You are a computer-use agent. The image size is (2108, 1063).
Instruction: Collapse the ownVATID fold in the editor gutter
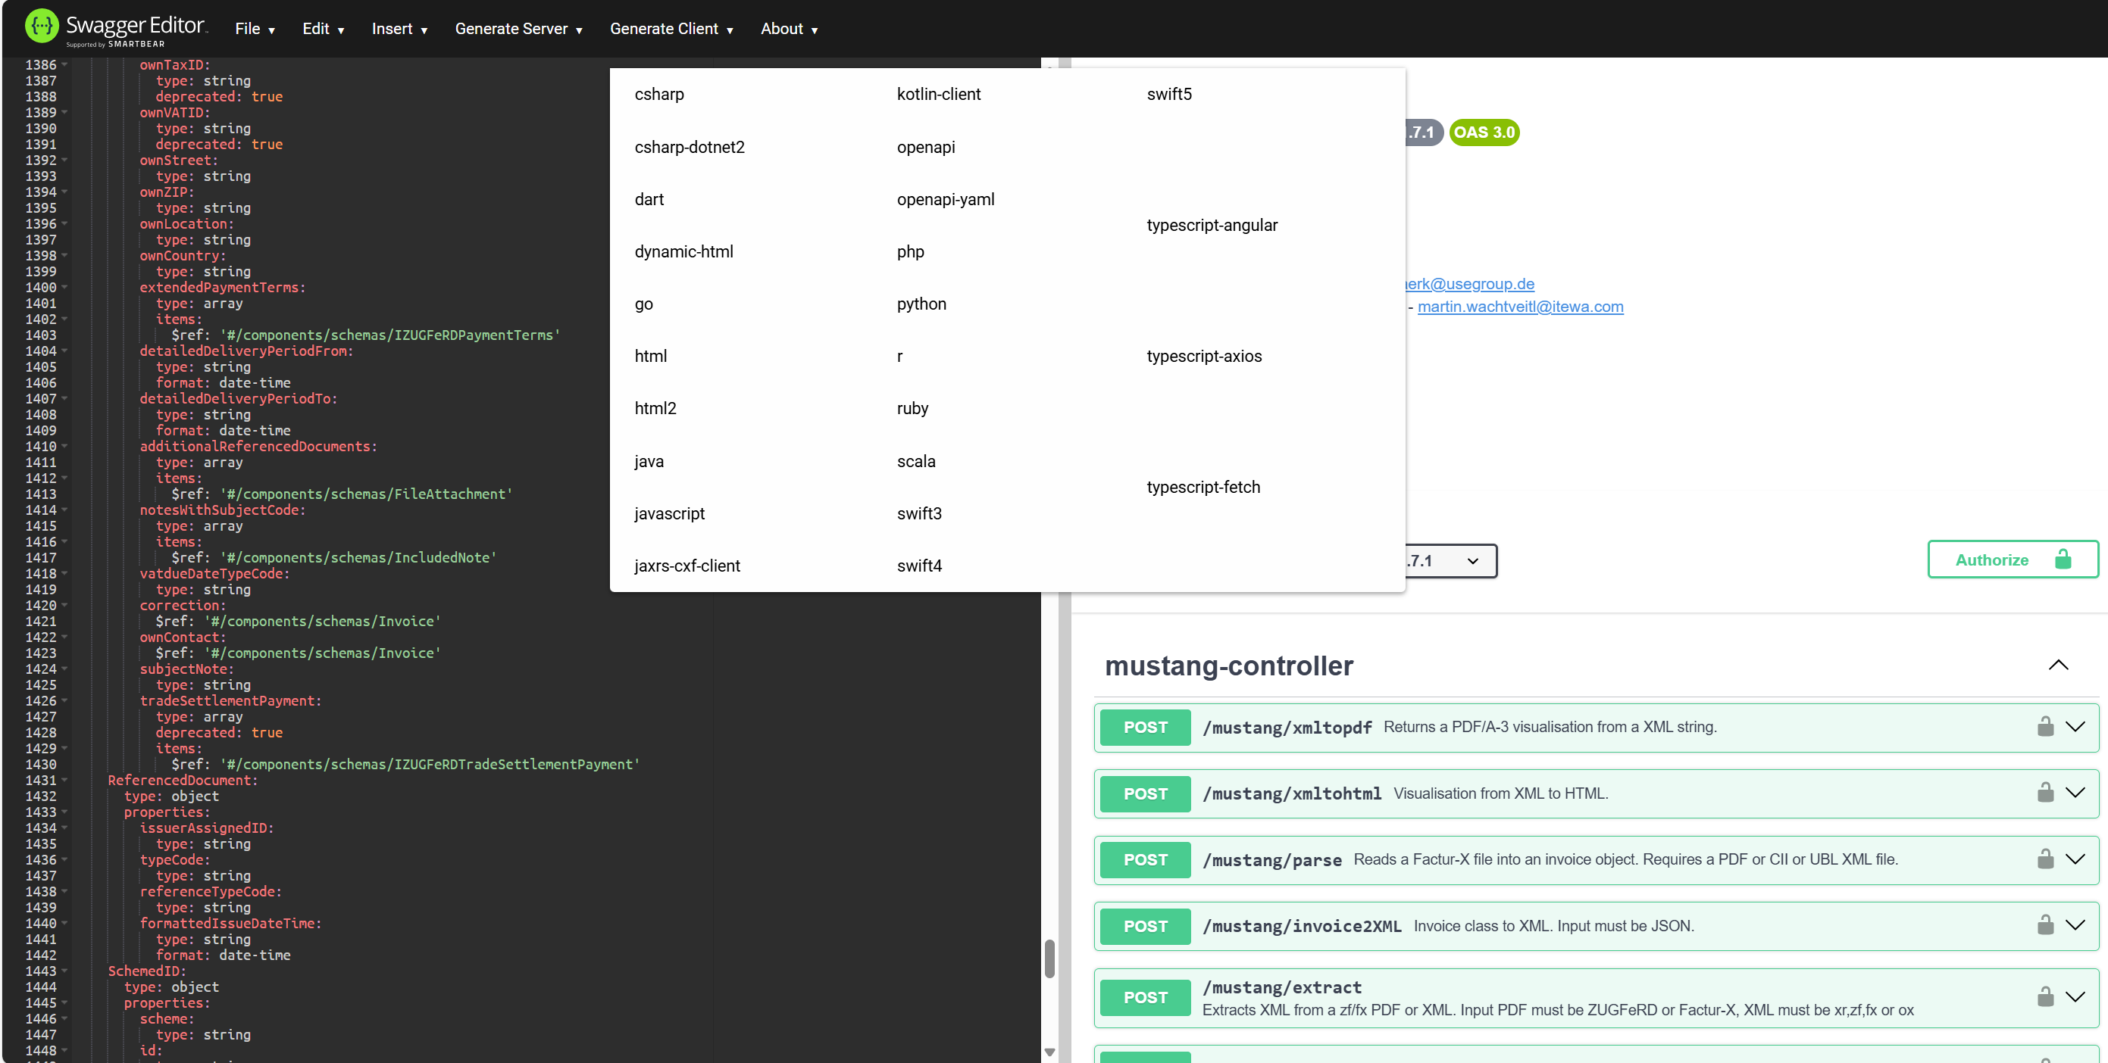65,112
